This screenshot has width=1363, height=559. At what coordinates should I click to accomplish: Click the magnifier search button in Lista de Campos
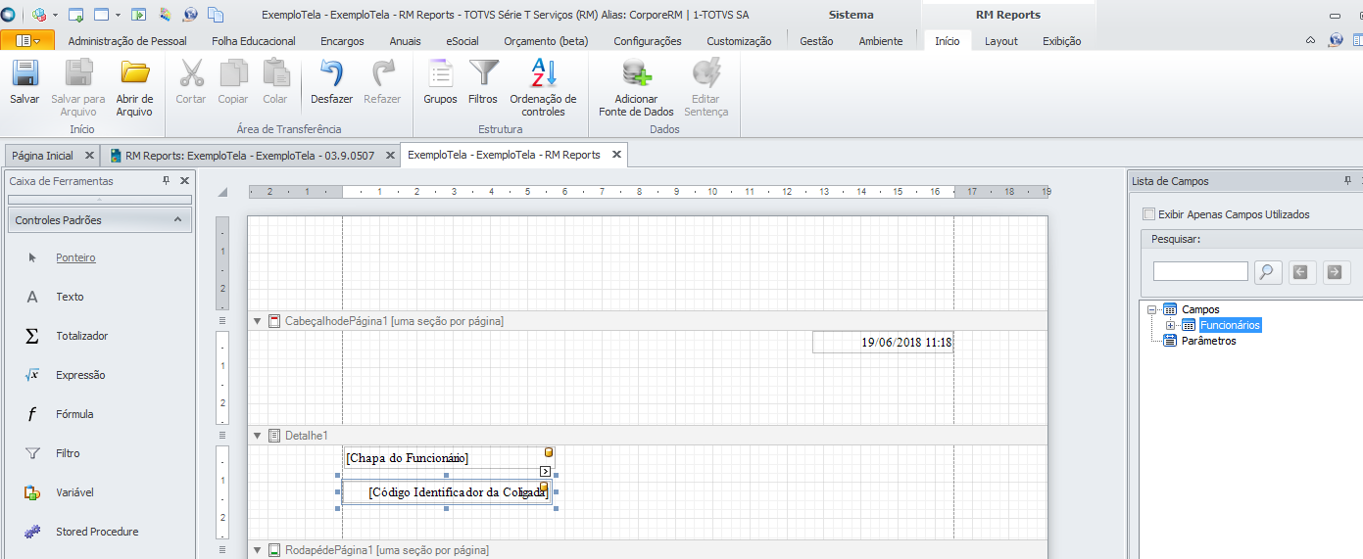point(1269,272)
